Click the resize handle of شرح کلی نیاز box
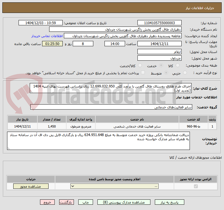Viewport: 224px width, 210px height. 31,92
